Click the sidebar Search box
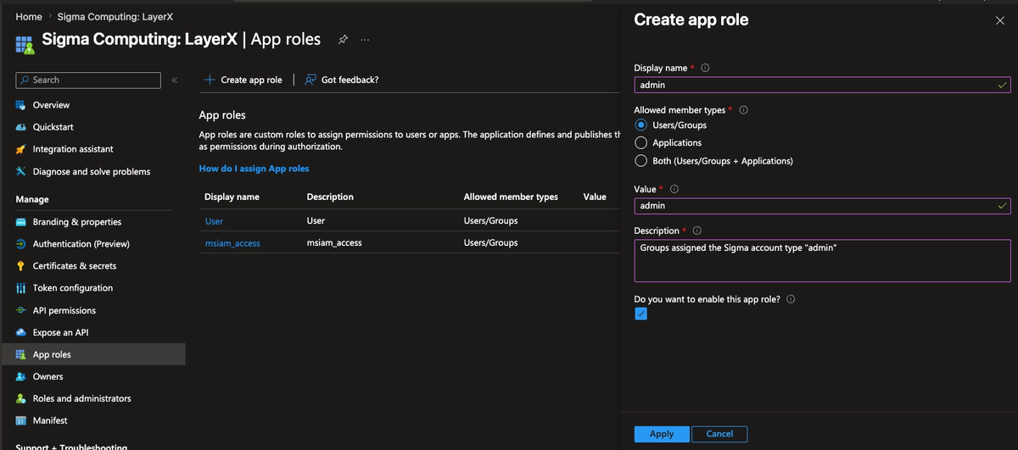Screen dimensions: 1018x450 (x=88, y=80)
